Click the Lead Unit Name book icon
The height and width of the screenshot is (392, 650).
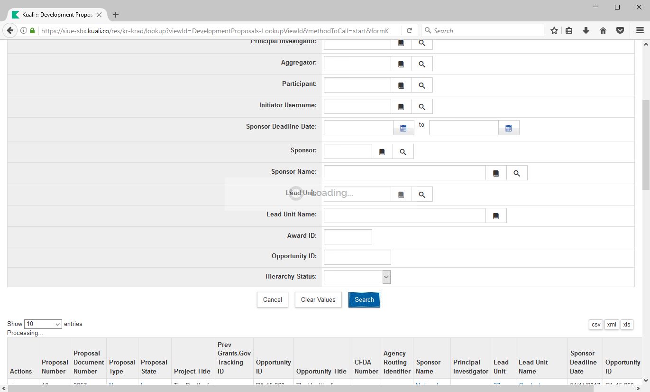pyautogui.click(x=496, y=216)
